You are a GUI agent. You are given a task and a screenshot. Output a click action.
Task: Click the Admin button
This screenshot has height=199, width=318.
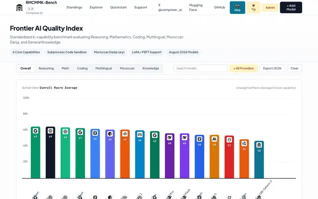click(x=270, y=7)
